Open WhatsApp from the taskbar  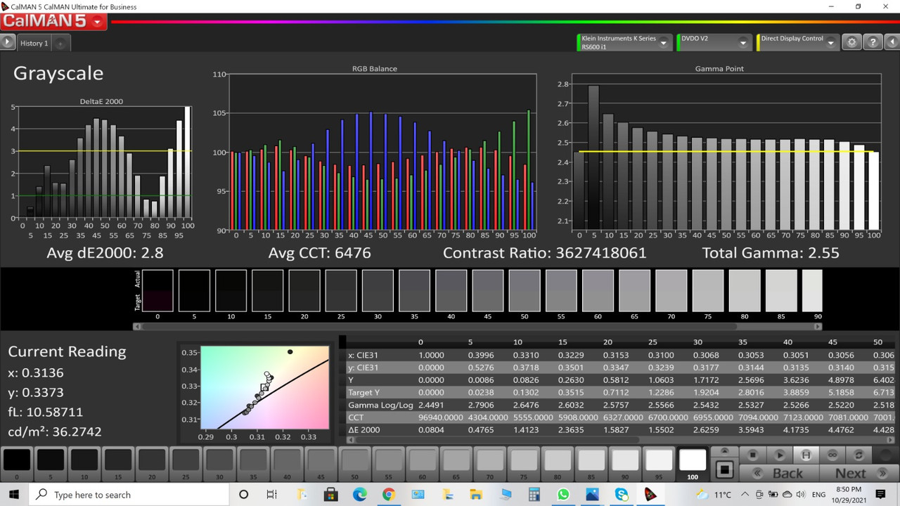point(562,495)
